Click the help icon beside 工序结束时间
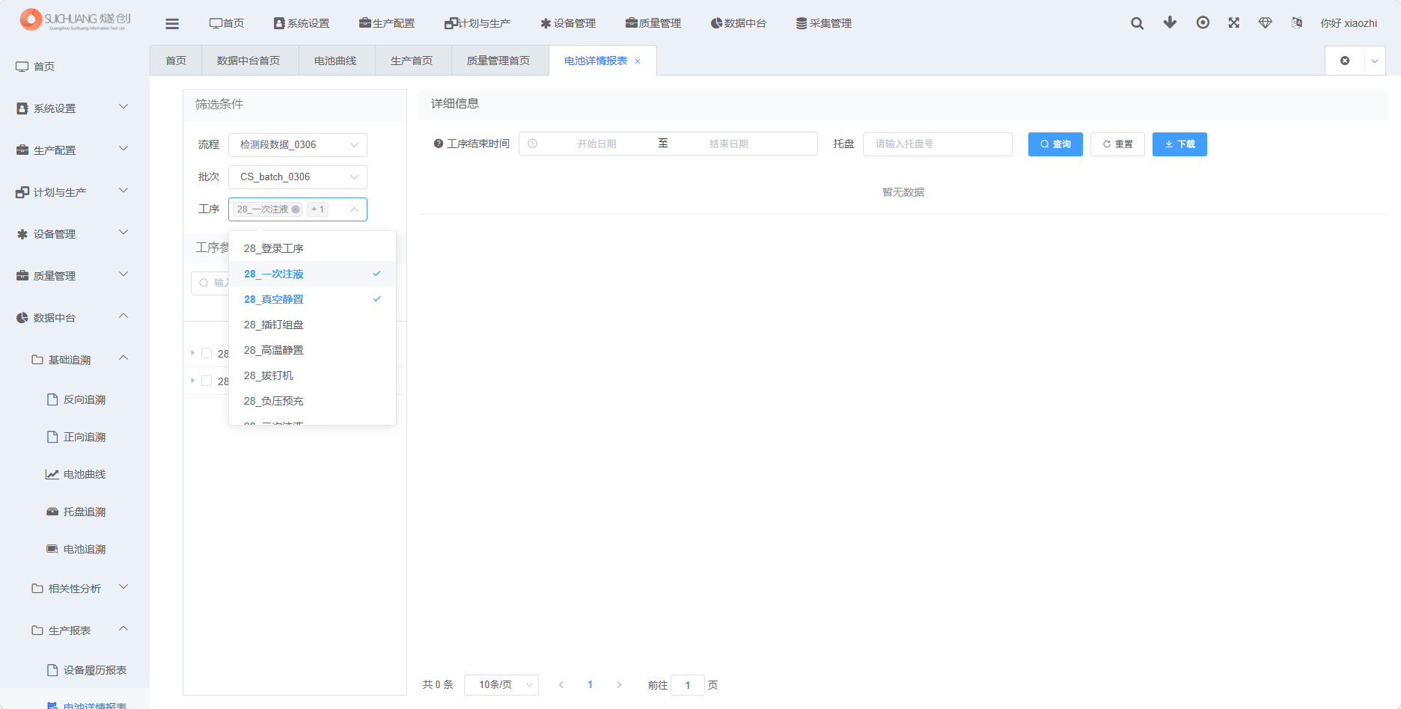The image size is (1401, 709). (439, 144)
